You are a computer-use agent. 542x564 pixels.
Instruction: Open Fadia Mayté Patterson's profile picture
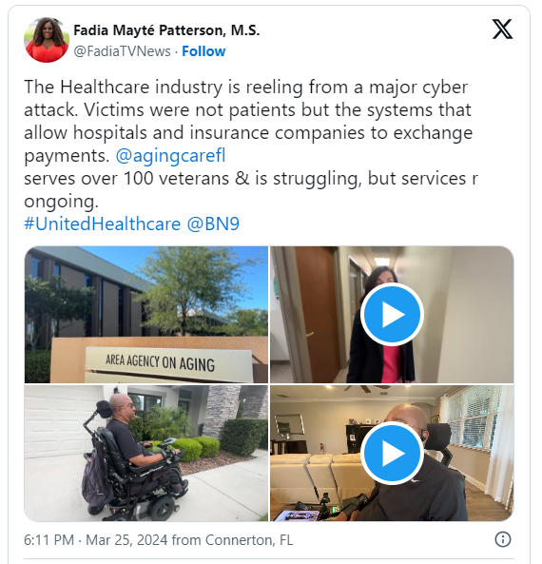point(47,40)
